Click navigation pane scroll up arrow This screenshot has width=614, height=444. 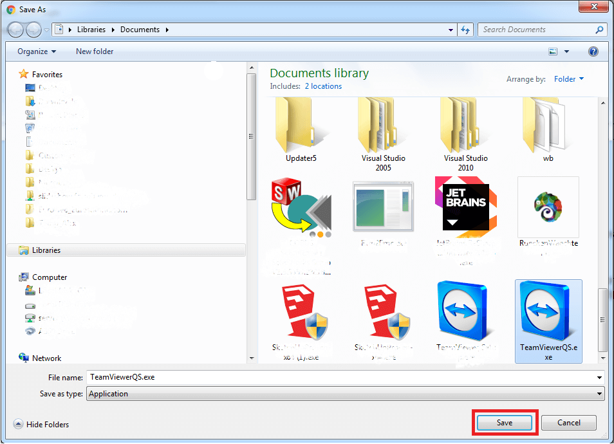(x=252, y=68)
